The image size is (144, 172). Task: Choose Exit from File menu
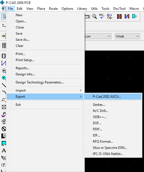(45, 105)
